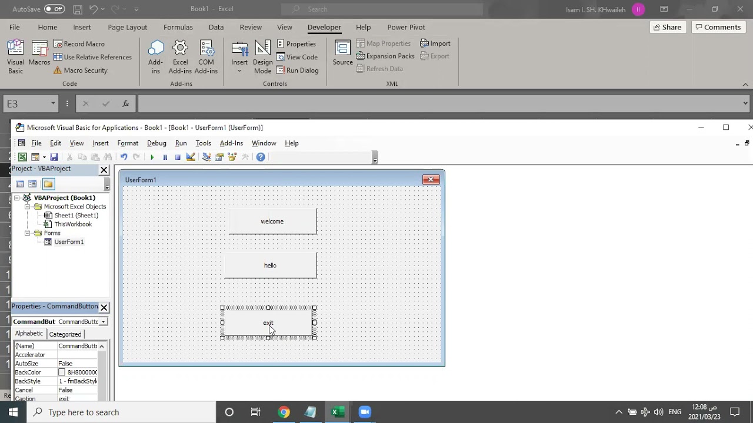
Task: Open the Properties object selector dropdown
Action: point(104,322)
